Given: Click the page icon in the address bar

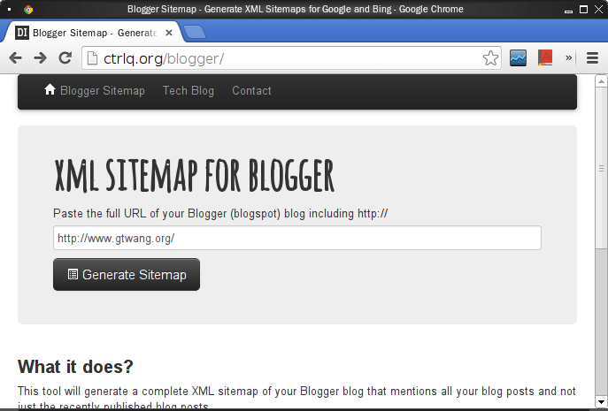Looking at the screenshot, I should (x=92, y=58).
